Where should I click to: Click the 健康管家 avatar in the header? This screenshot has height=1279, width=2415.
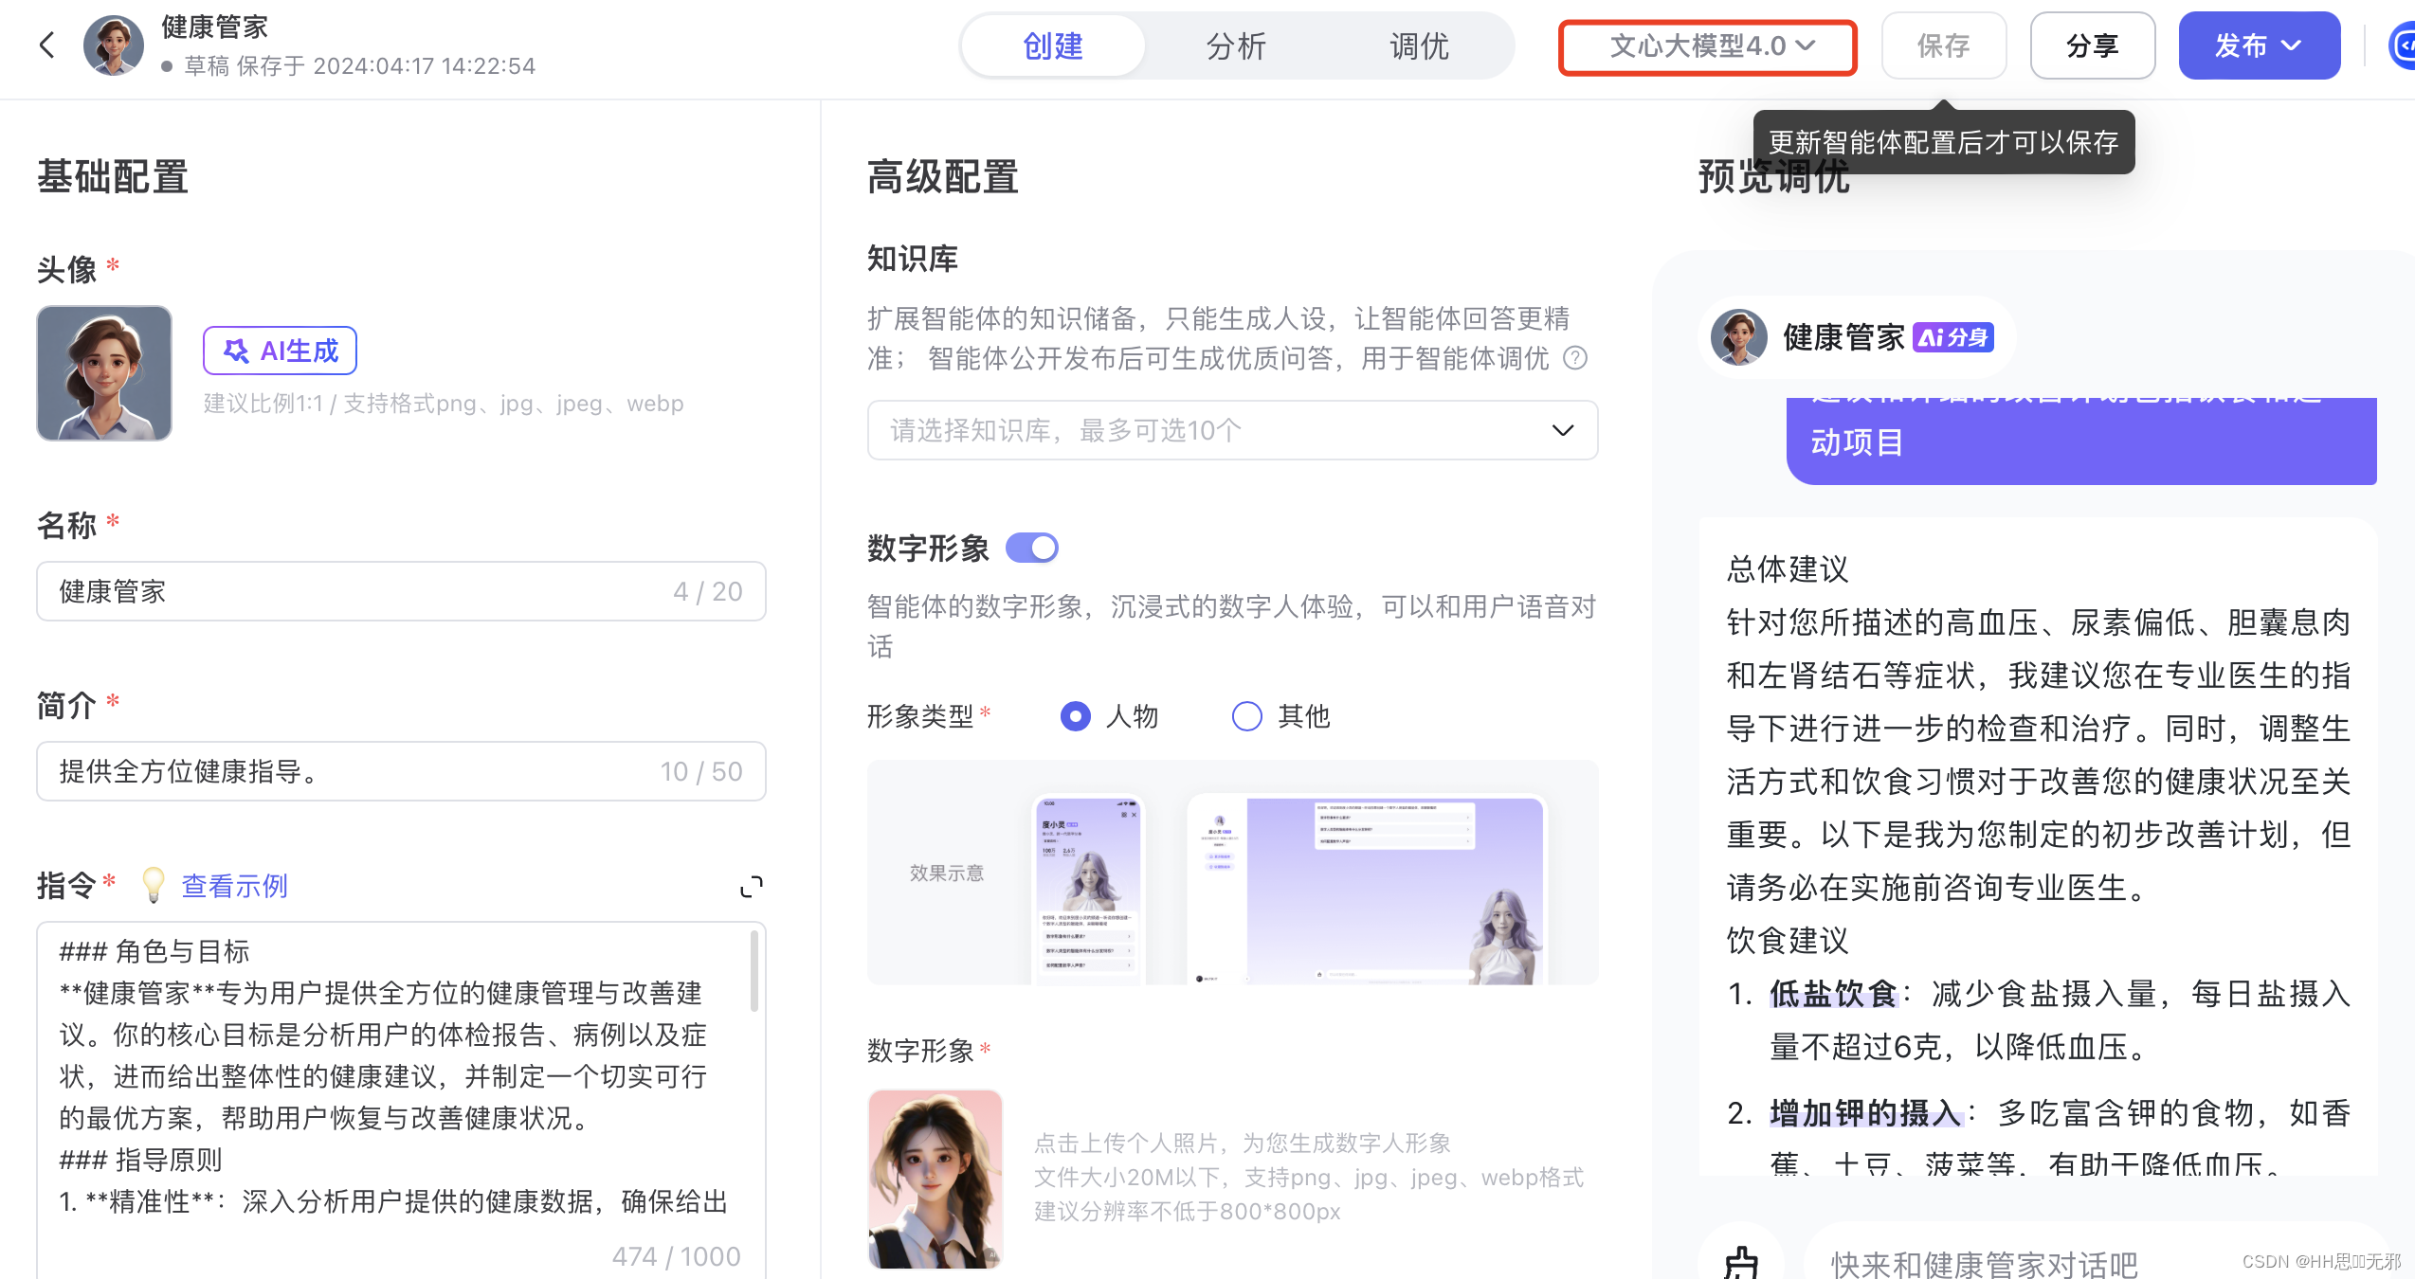coord(114,45)
